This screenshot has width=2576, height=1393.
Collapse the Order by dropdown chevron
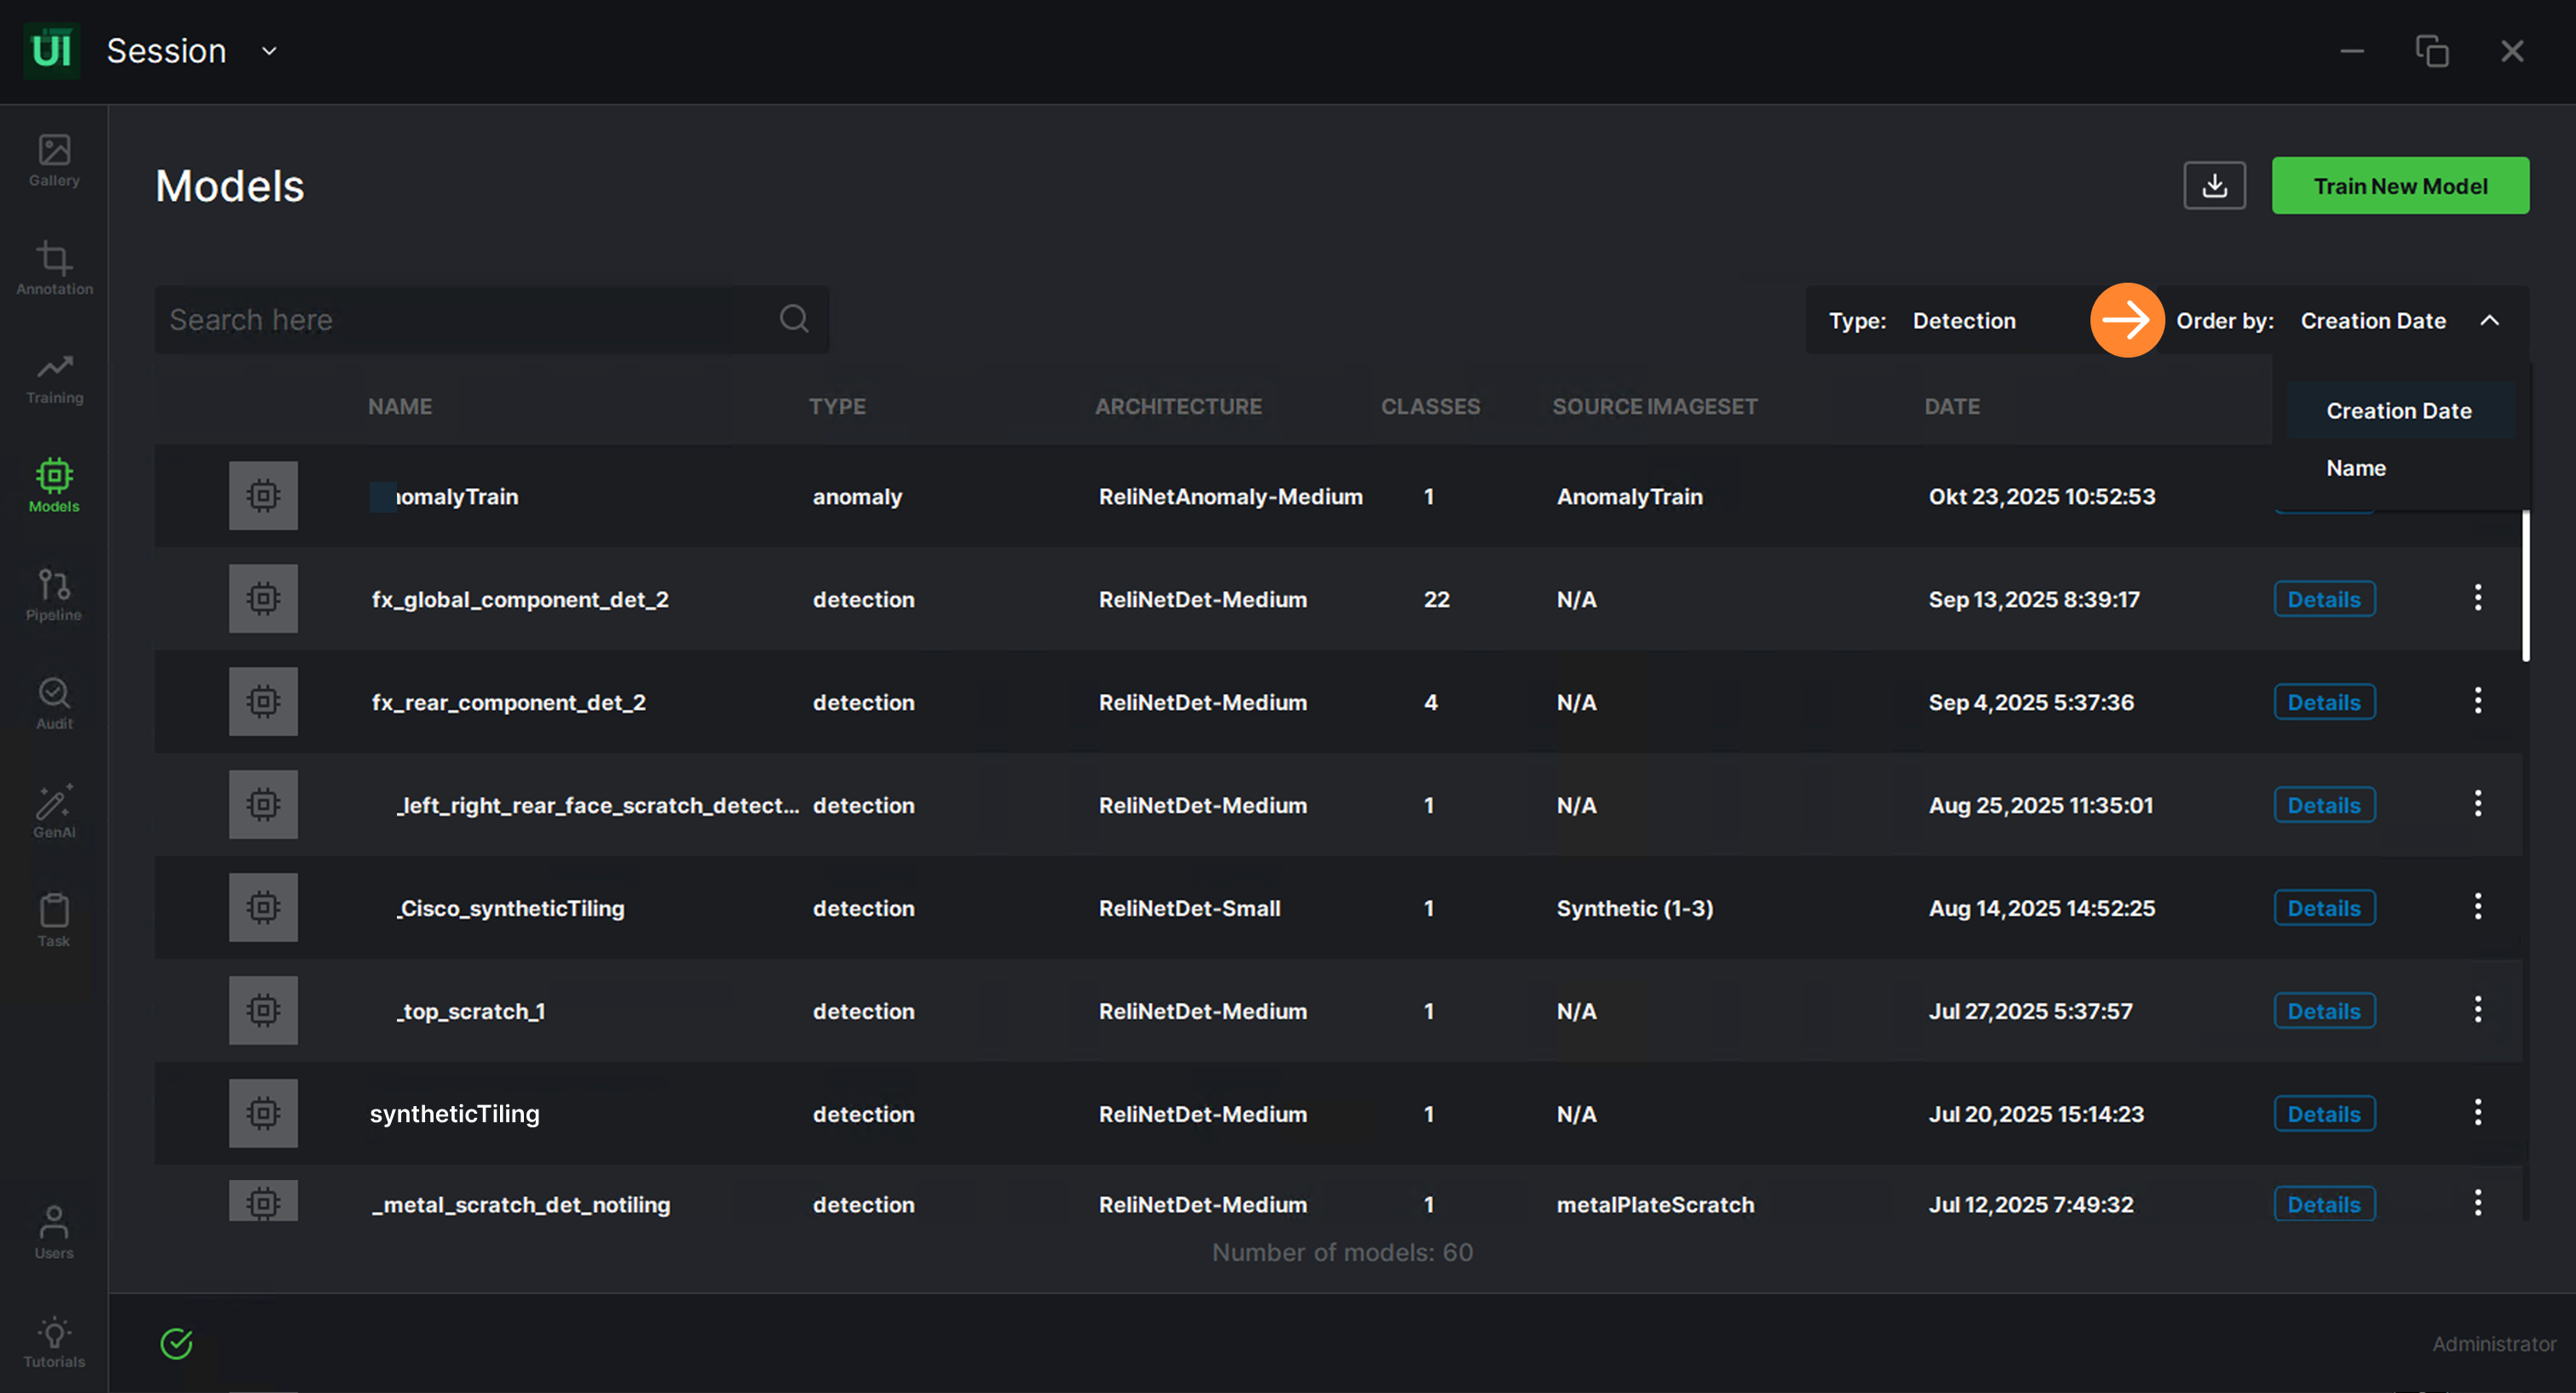[2489, 321]
